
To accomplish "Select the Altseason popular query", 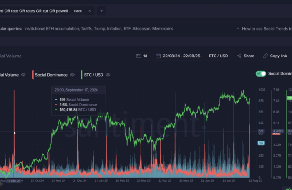I will click(x=141, y=29).
